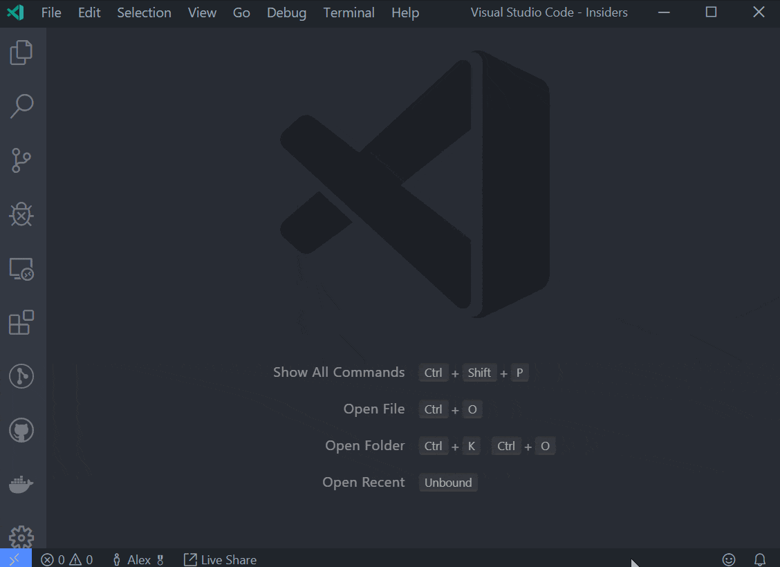
Task: Open remote window indicator in status bar
Action: 15,559
